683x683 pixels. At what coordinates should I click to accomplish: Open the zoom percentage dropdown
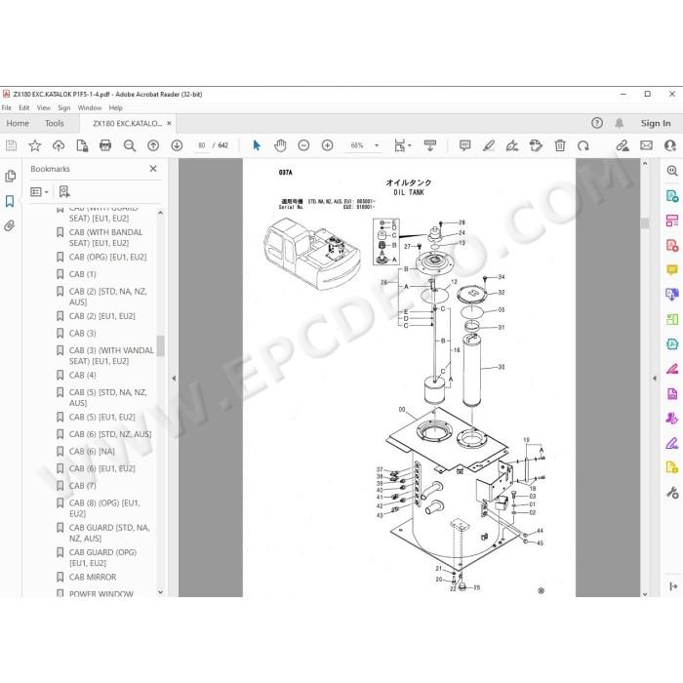pos(377,145)
